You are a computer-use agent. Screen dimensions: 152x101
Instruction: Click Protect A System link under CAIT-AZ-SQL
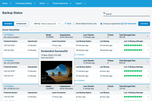click(79, 55)
